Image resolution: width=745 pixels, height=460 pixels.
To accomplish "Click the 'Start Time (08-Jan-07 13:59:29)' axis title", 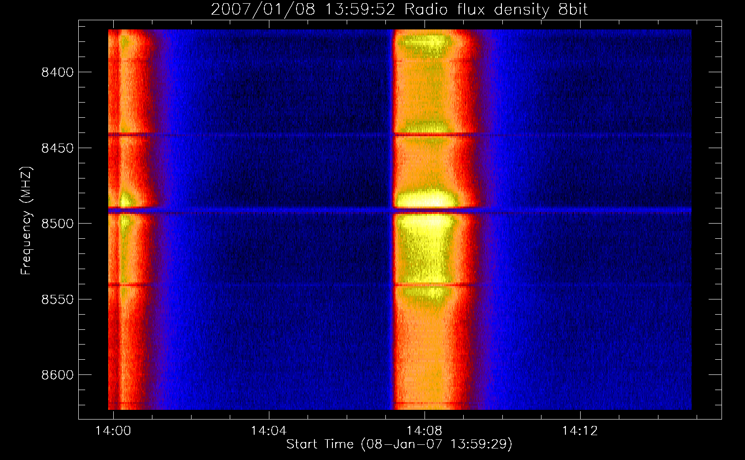I will tap(399, 444).
